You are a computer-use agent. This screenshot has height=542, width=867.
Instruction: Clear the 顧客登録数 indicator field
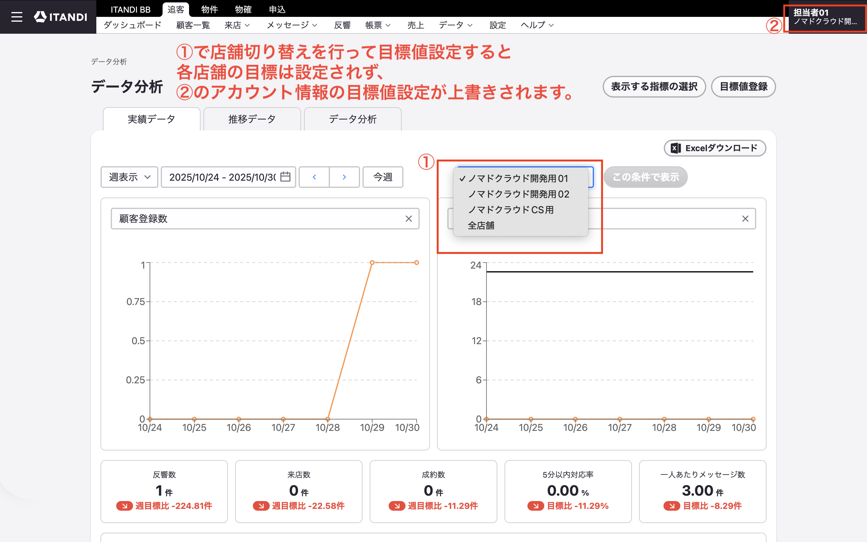tap(409, 219)
